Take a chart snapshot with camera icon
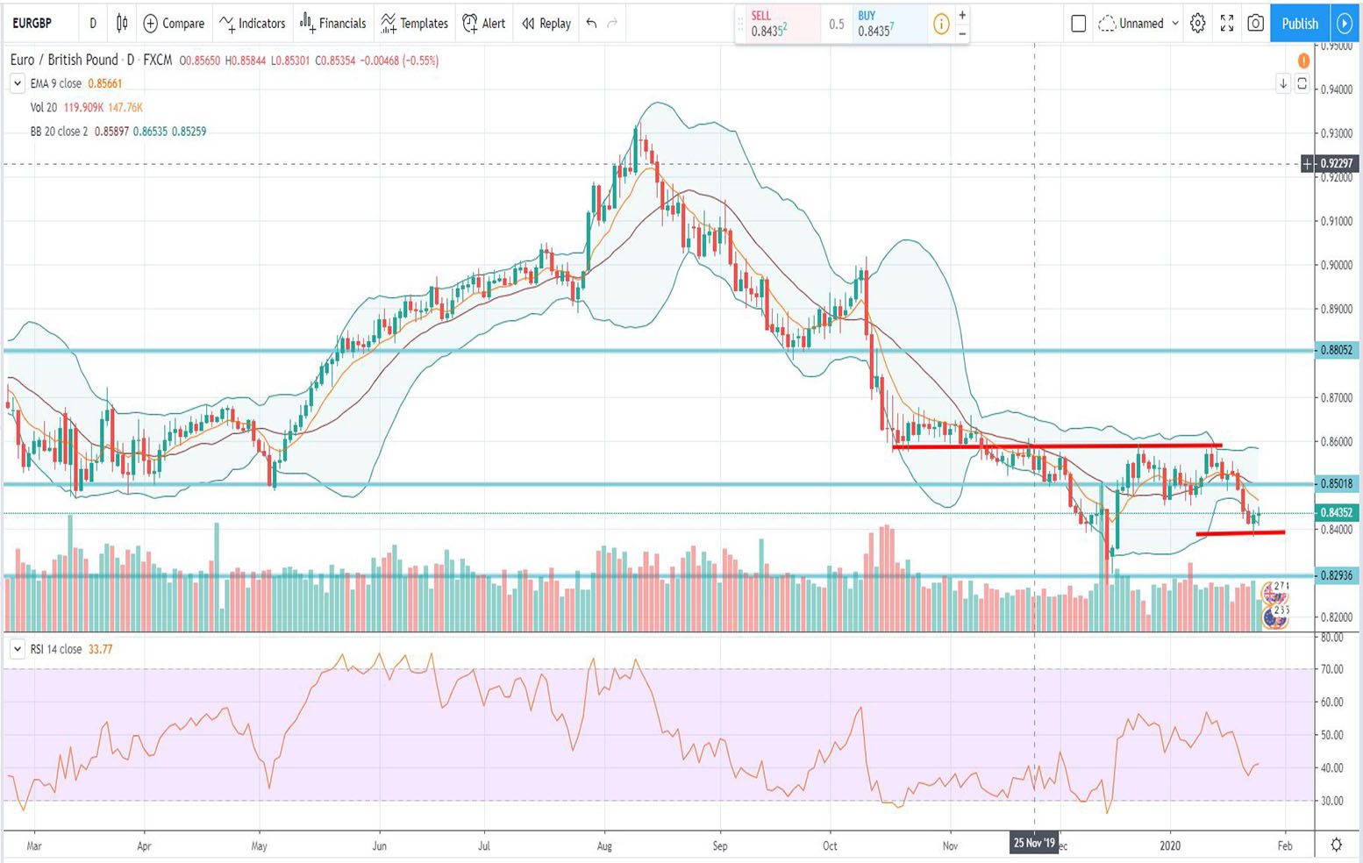Viewport: 1363px width, 863px height. click(1255, 24)
